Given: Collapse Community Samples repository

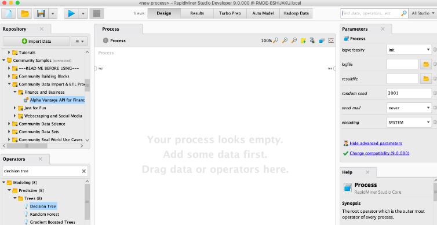Looking at the screenshot, I should [x=3, y=60].
